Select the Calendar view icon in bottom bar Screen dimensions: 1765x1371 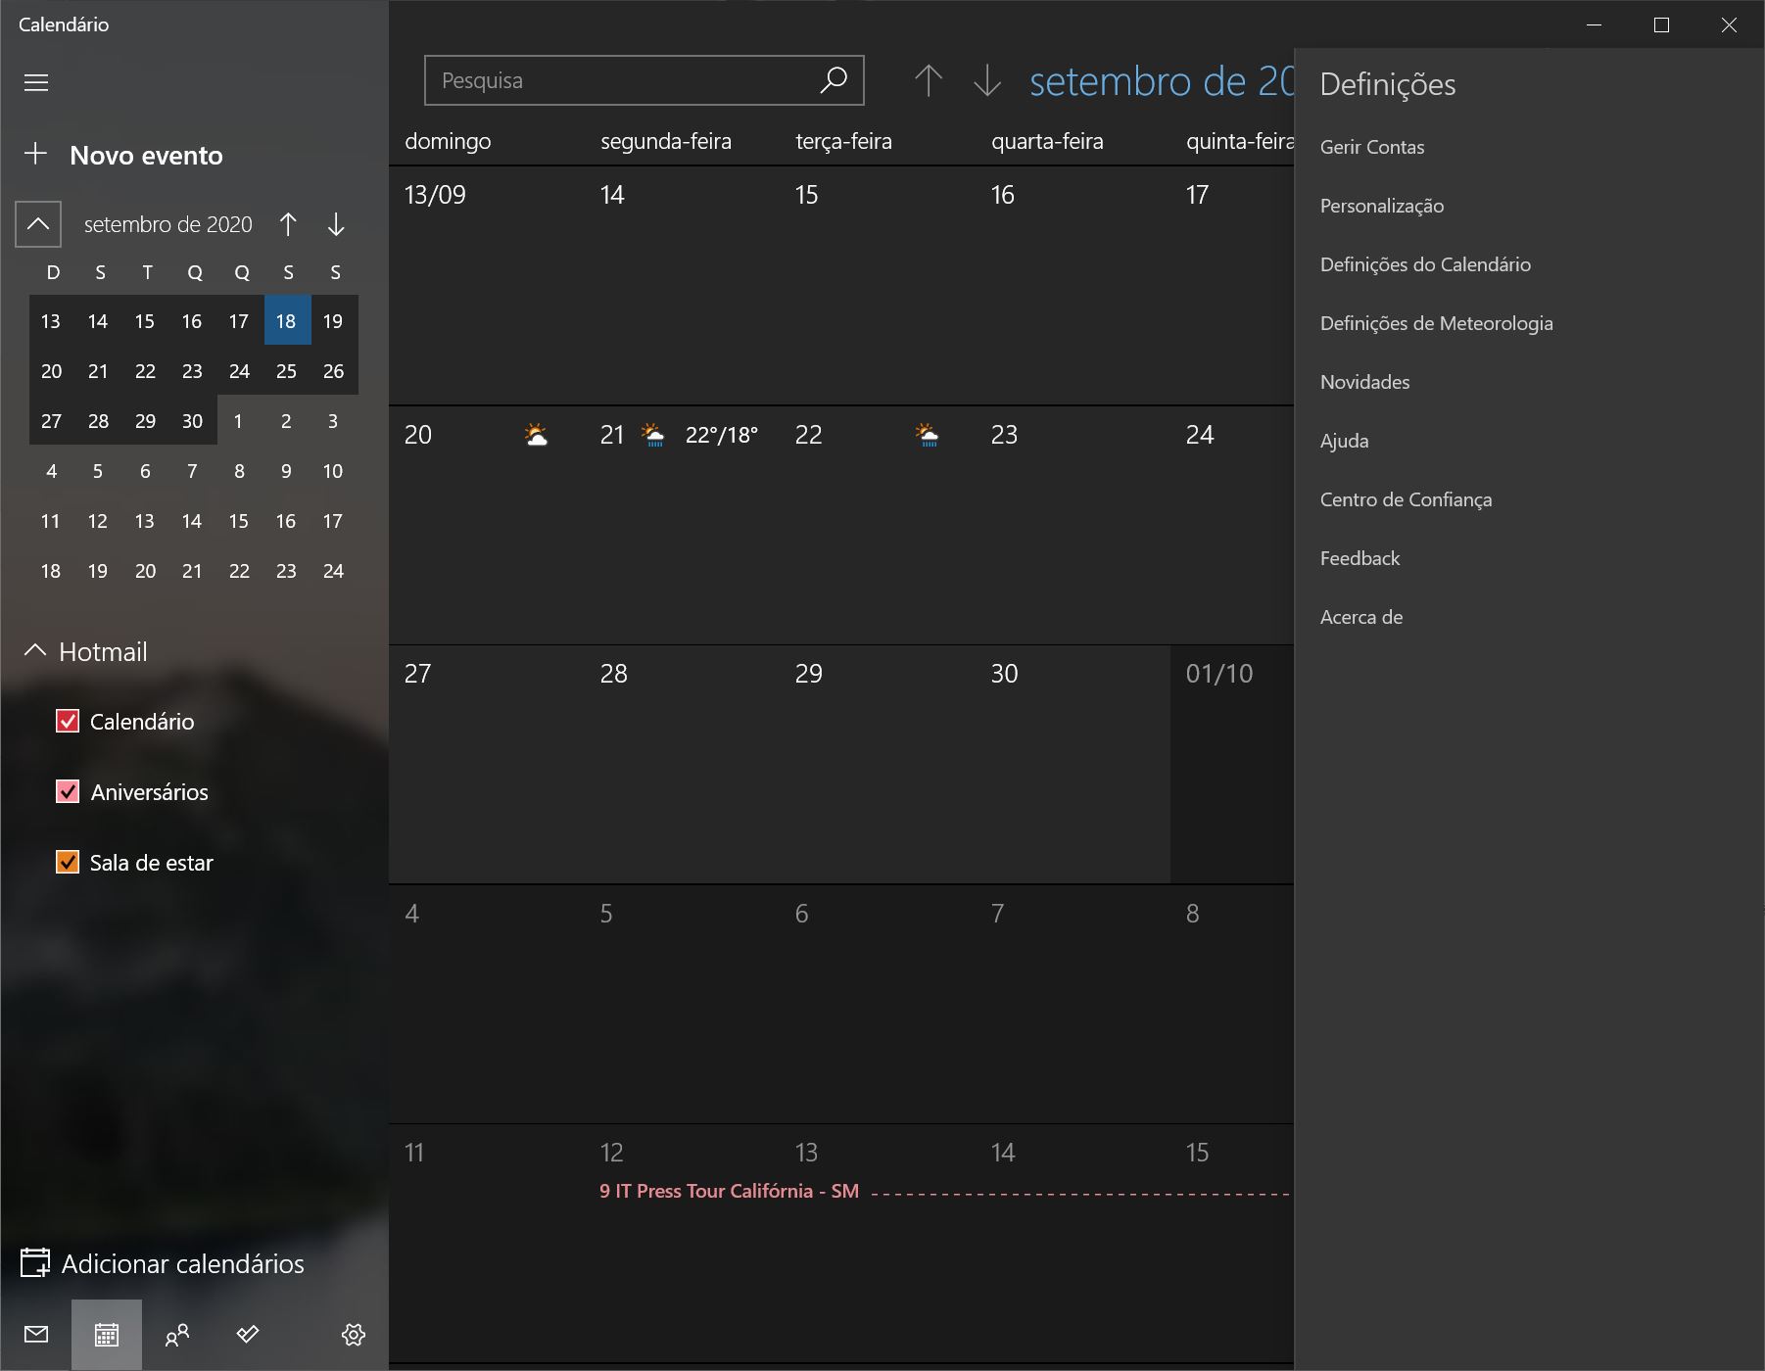coord(107,1334)
